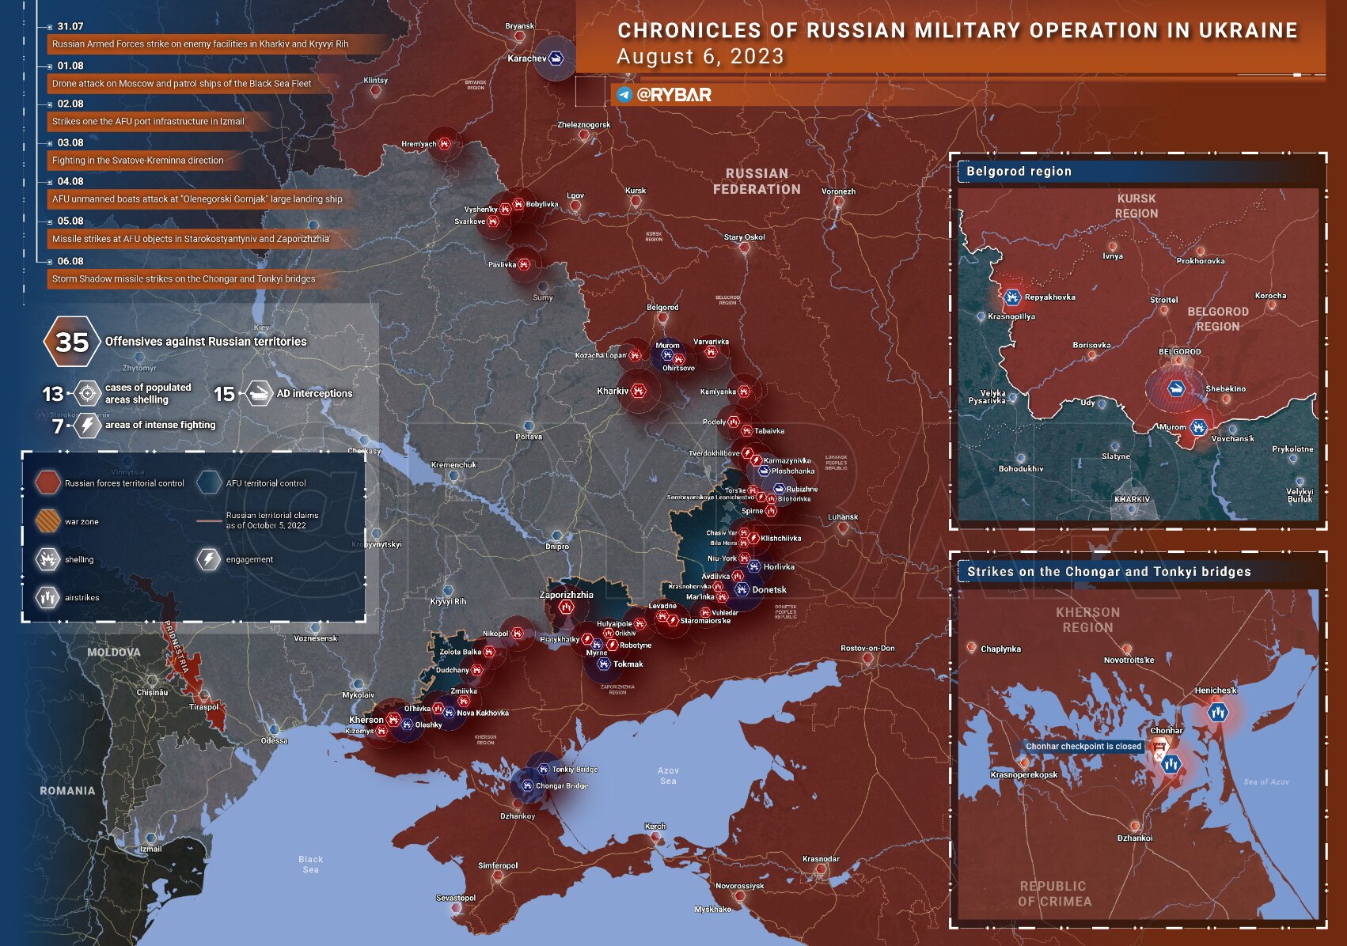Viewport: 1347px width, 946px height.
Task: Click the shelling legend icon
Action: [47, 559]
